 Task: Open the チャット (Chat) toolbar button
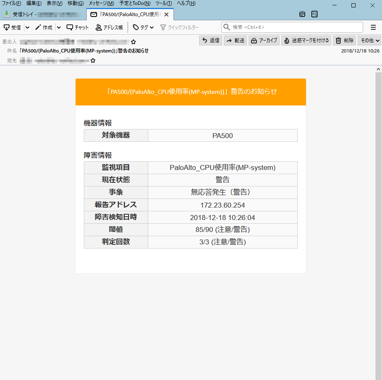(x=78, y=27)
